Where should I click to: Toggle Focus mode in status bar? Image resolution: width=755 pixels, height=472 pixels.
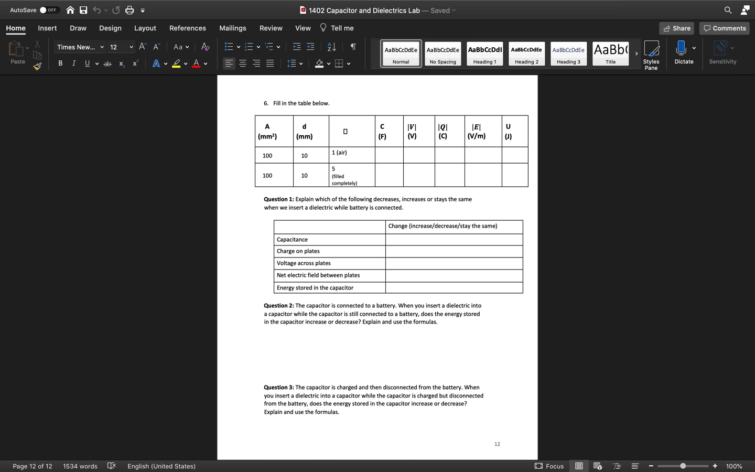[x=549, y=466]
